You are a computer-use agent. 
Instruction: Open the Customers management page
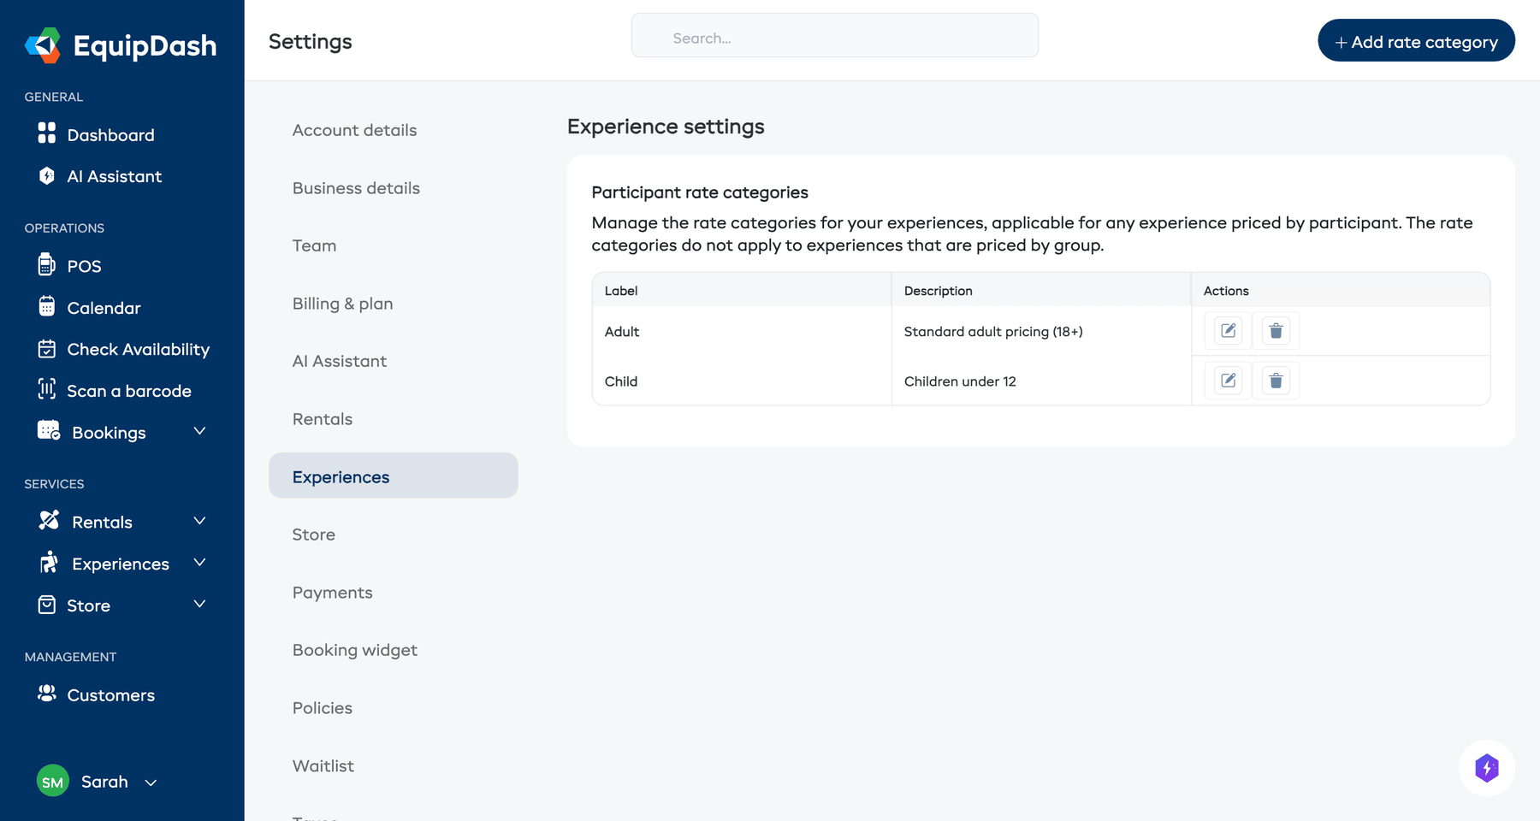click(x=110, y=695)
